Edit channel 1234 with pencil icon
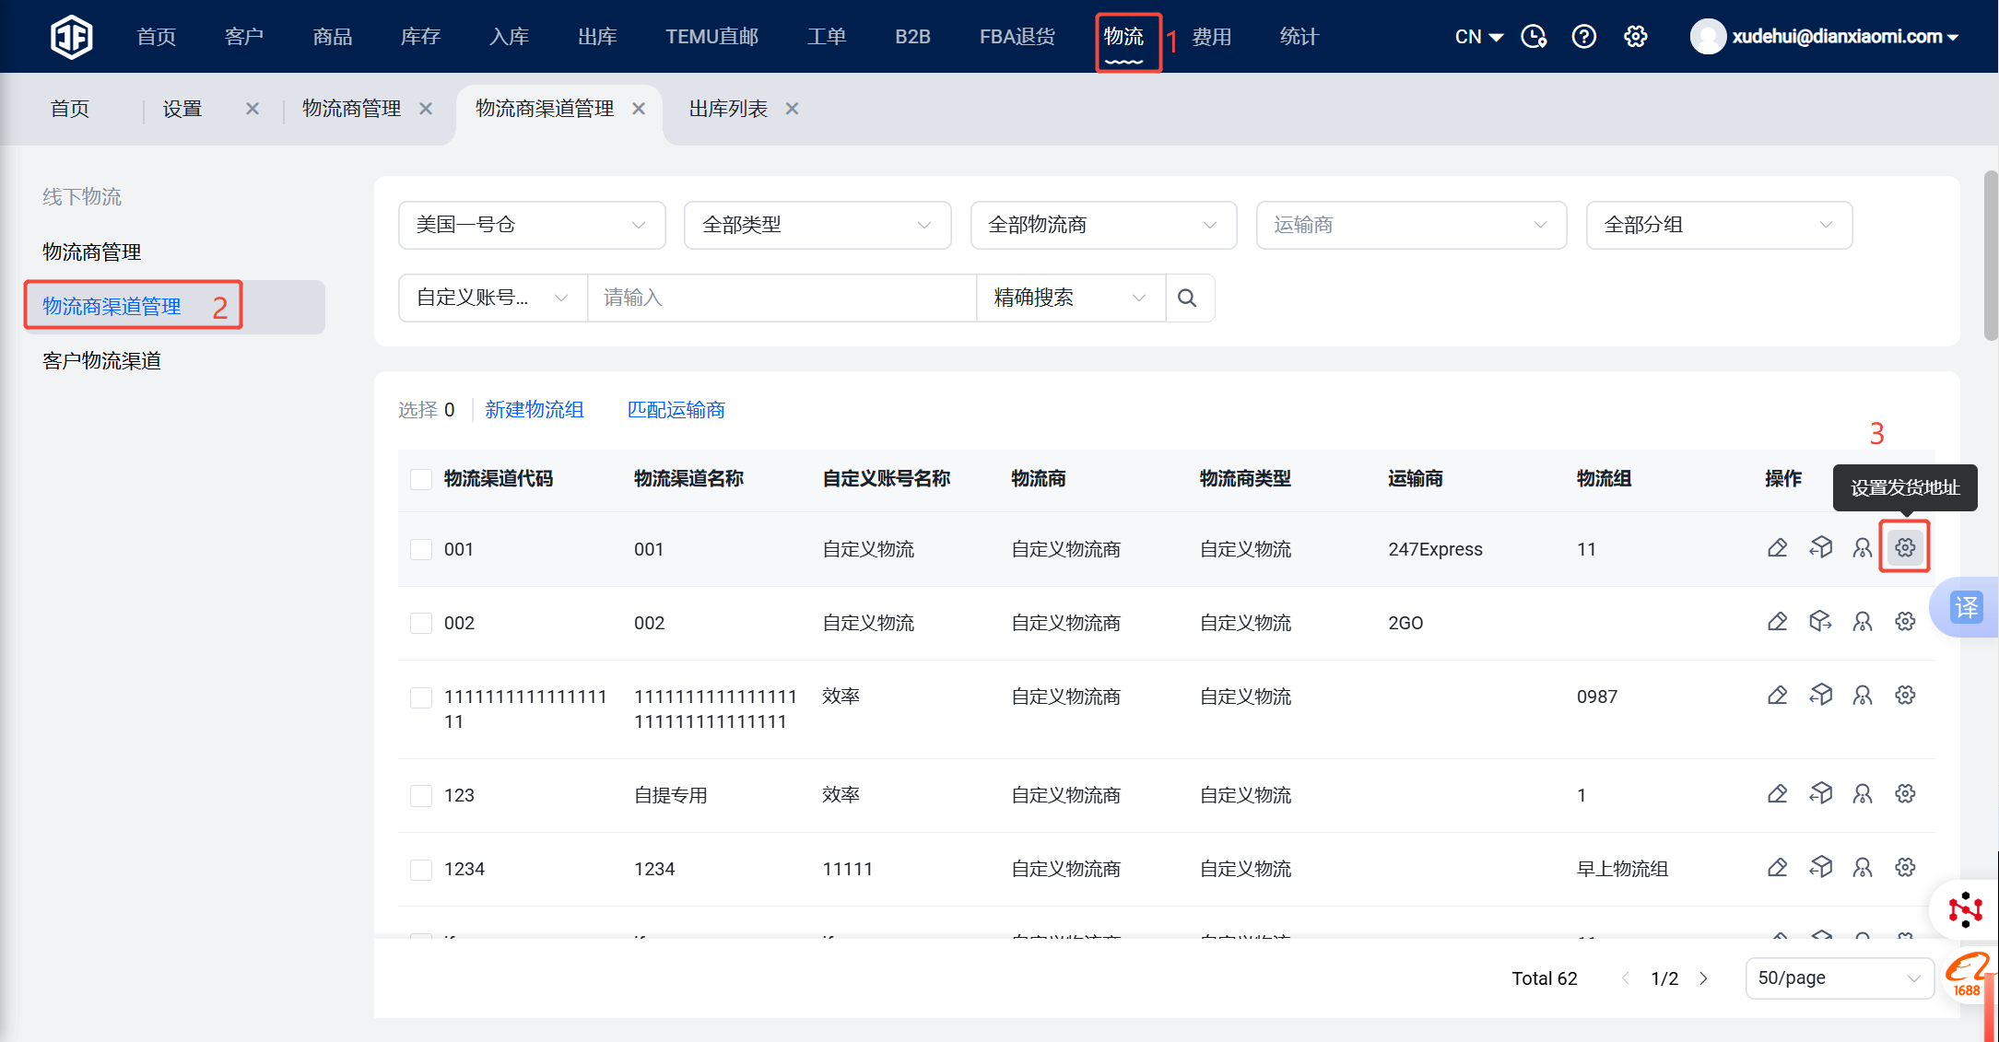 [1778, 868]
